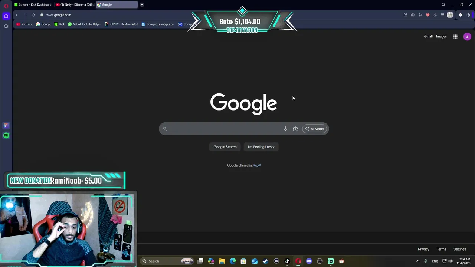The width and height of the screenshot is (475, 267).
Task: Open Outlook from taskbar
Action: 255,261
